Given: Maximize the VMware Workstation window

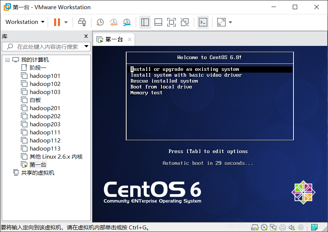Looking at the screenshot, I should click(295, 7).
